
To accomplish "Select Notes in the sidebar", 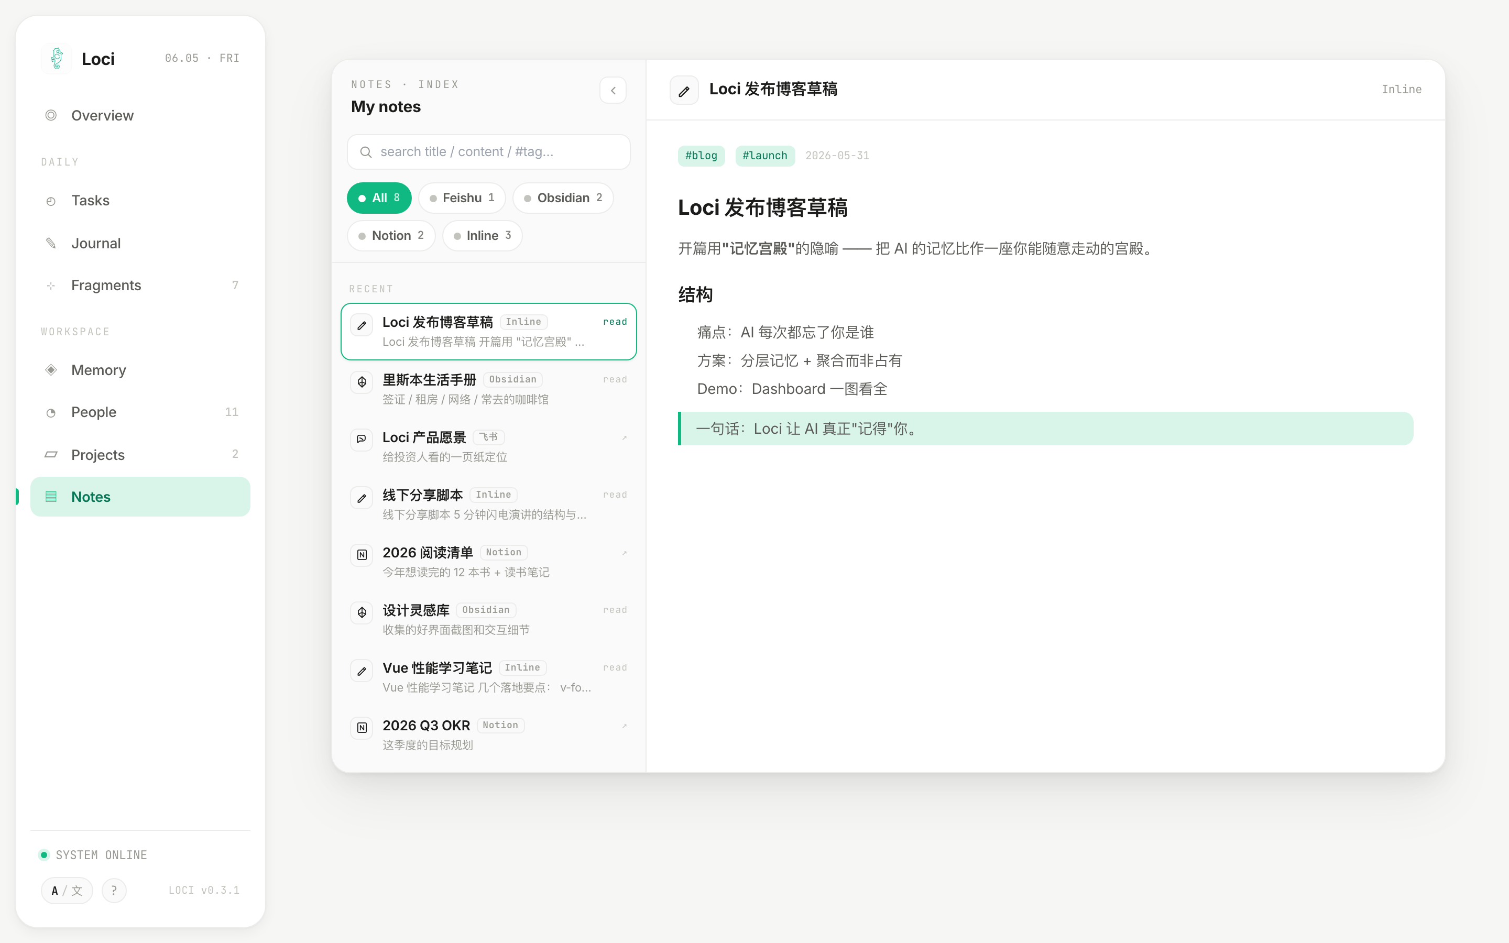I will click(x=140, y=497).
